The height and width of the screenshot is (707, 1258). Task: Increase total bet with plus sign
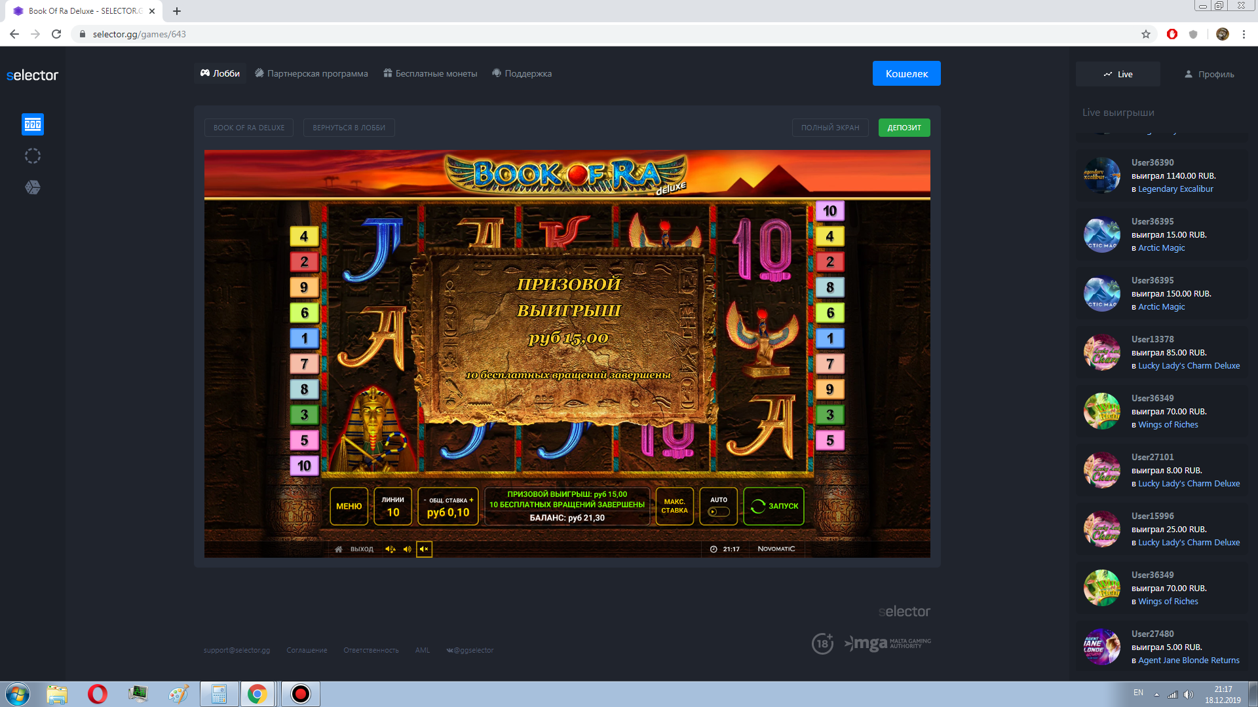tap(471, 500)
